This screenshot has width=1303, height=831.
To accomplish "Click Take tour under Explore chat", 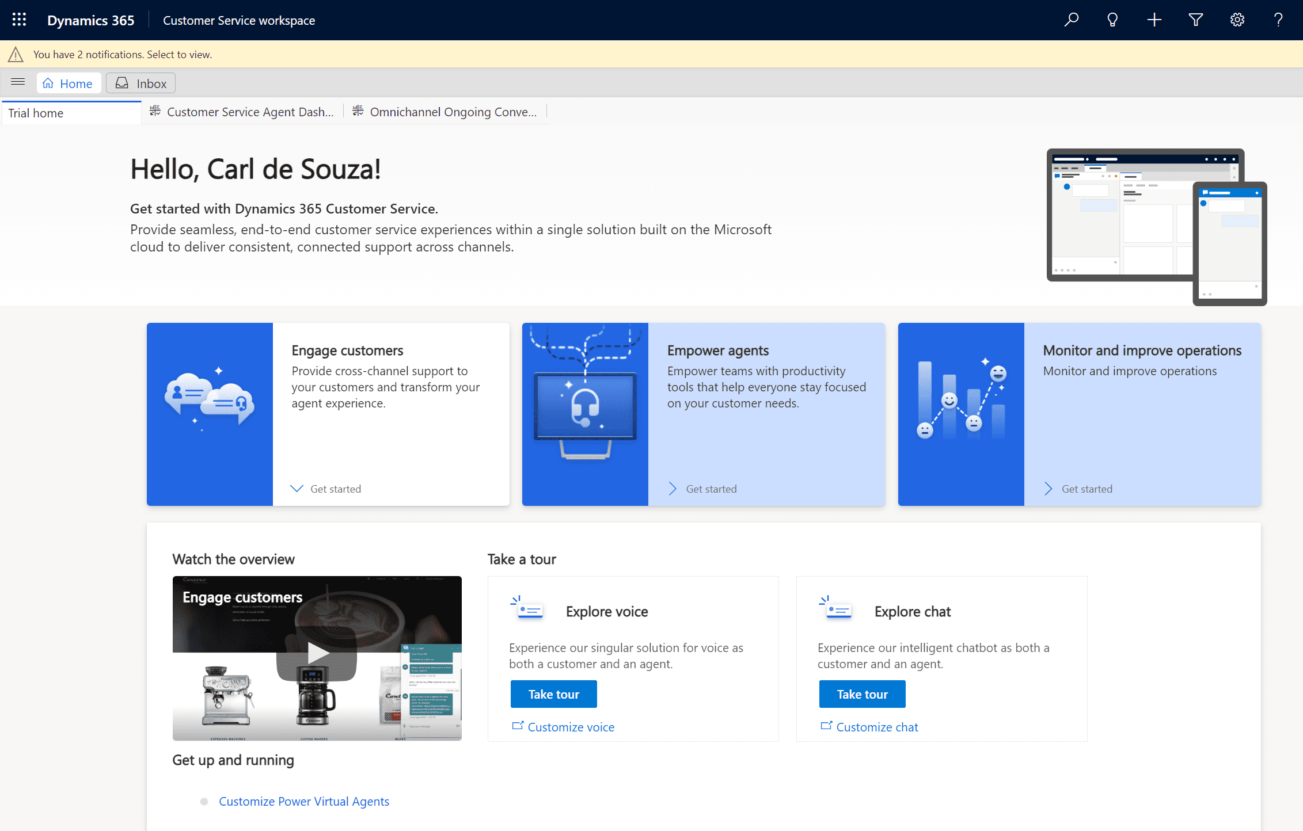I will click(863, 694).
